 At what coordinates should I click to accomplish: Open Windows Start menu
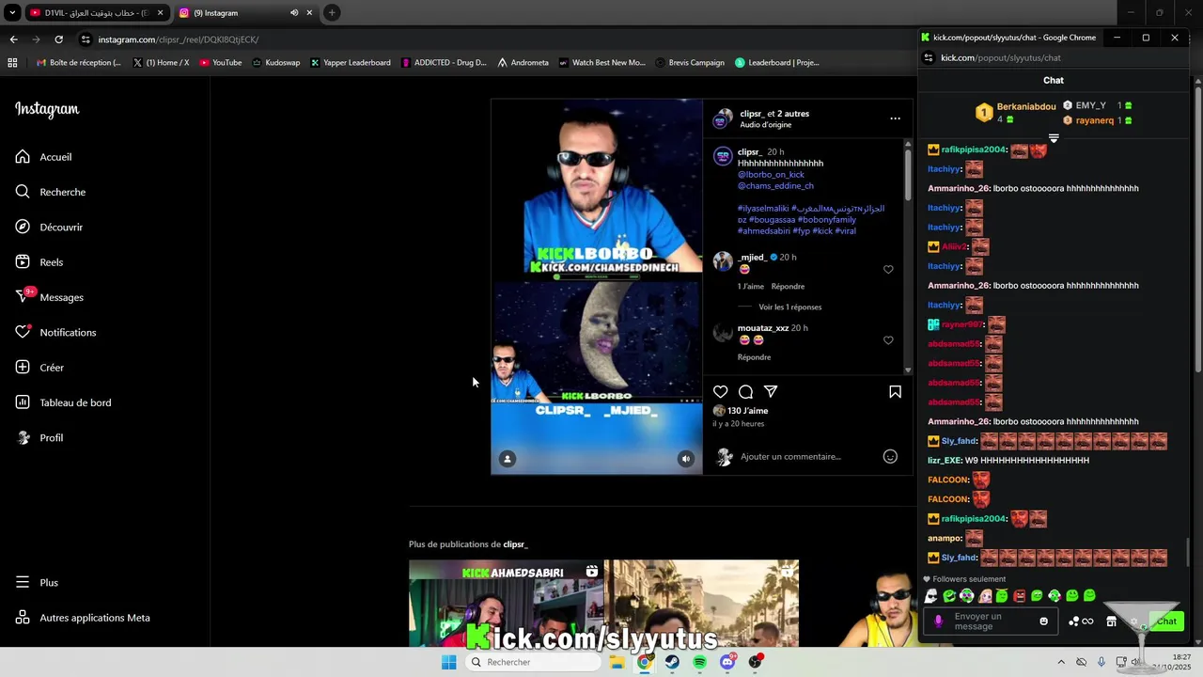449,662
